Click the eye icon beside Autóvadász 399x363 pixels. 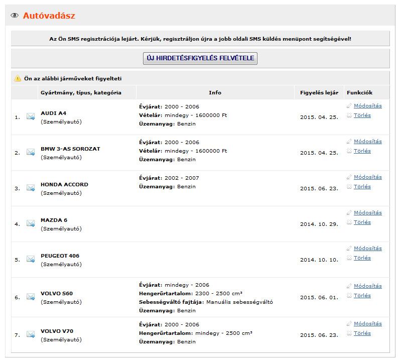pos(15,16)
